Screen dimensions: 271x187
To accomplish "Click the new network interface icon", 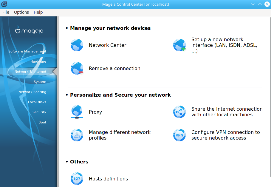I will point(179,45).
